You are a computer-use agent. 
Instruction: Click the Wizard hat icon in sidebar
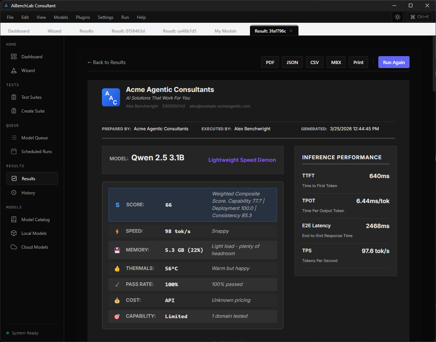click(14, 71)
